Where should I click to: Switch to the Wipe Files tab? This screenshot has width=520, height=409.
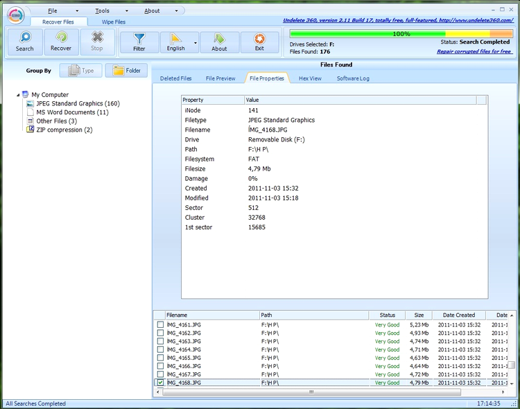click(x=114, y=22)
